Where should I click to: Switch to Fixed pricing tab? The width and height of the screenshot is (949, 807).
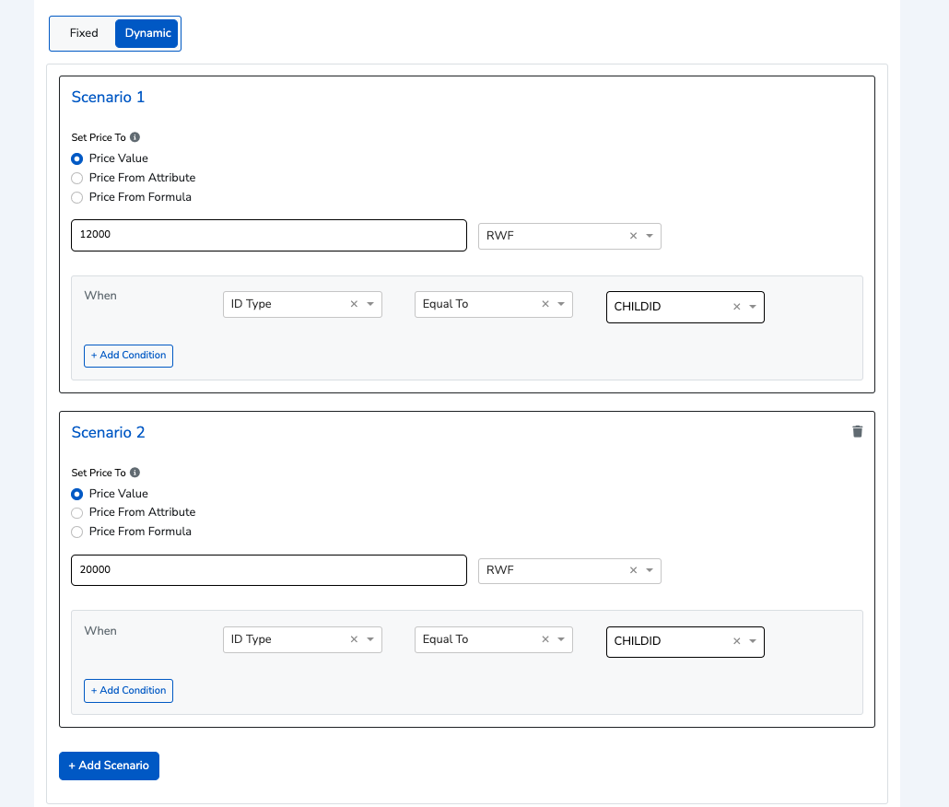click(x=84, y=33)
